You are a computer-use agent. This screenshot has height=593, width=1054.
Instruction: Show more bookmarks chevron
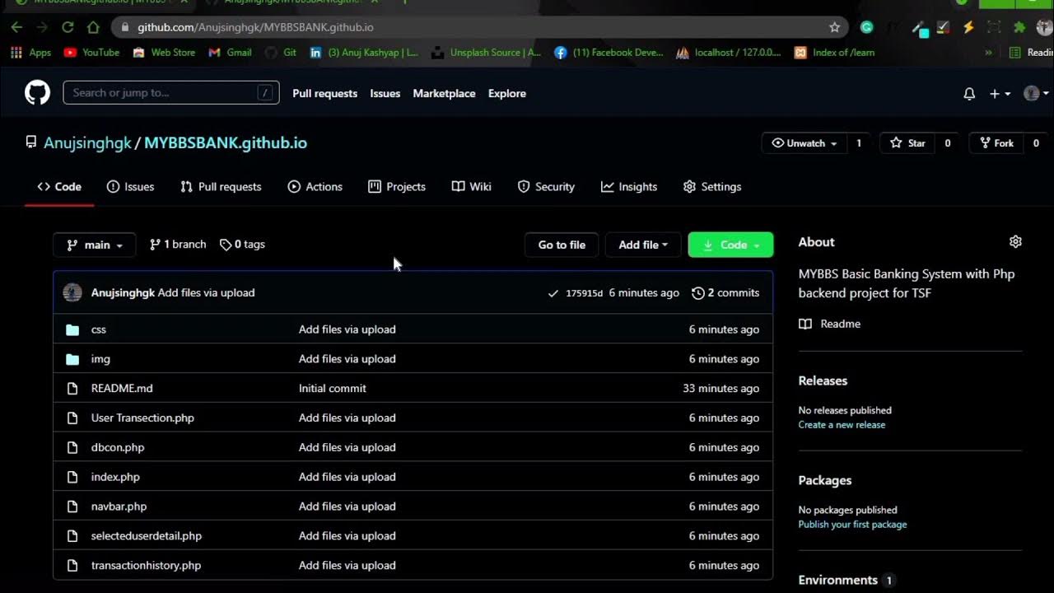point(988,52)
